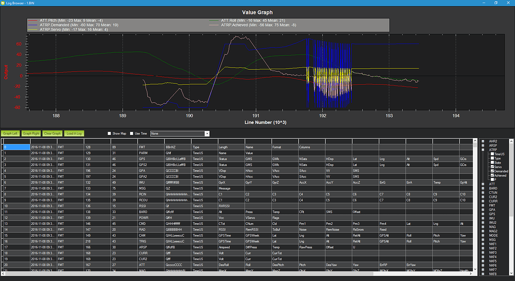The height and width of the screenshot is (281, 515).
Task: Click the red ATT.Pitch legend line marker
Action: (33, 20)
